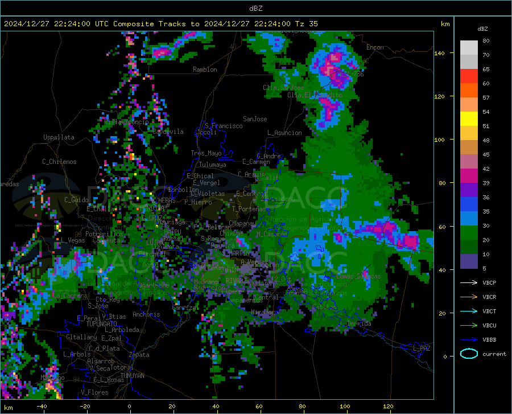
Task: Select the orange 57-60 dBZ swatch
Action: (469, 91)
